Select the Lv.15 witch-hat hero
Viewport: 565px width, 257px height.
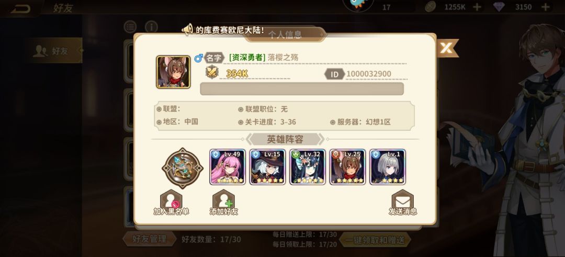(267, 167)
